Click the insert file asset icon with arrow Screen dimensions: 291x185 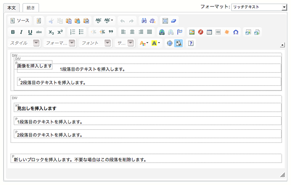click(x=257, y=32)
